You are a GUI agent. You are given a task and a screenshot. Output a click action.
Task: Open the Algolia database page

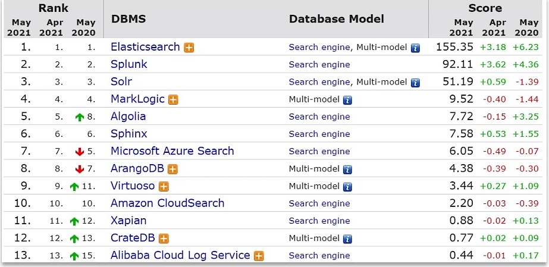(x=128, y=117)
